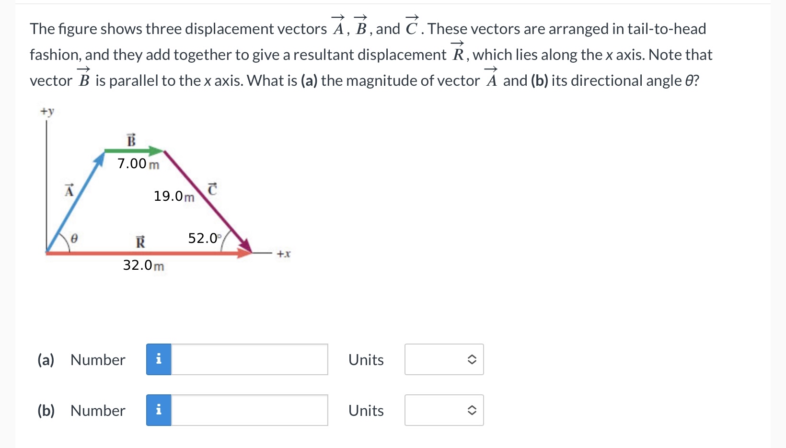Click the chevron in the second Units selector
This screenshot has height=448, width=786.
coord(472,410)
